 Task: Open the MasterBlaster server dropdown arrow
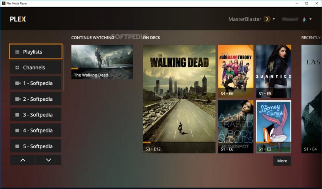[x=274, y=19]
